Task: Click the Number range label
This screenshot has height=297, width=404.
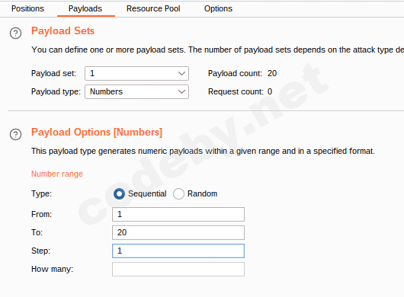Action: (x=57, y=174)
